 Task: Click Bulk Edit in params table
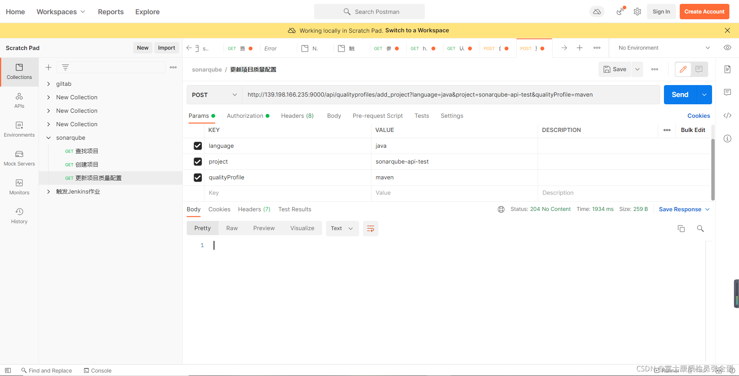693,130
